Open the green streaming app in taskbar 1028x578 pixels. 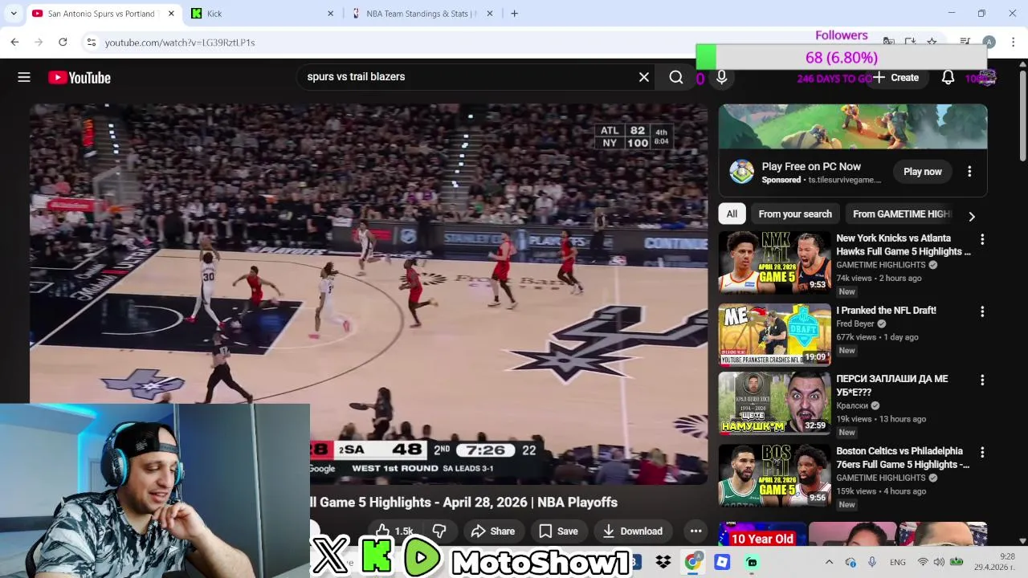point(752,563)
